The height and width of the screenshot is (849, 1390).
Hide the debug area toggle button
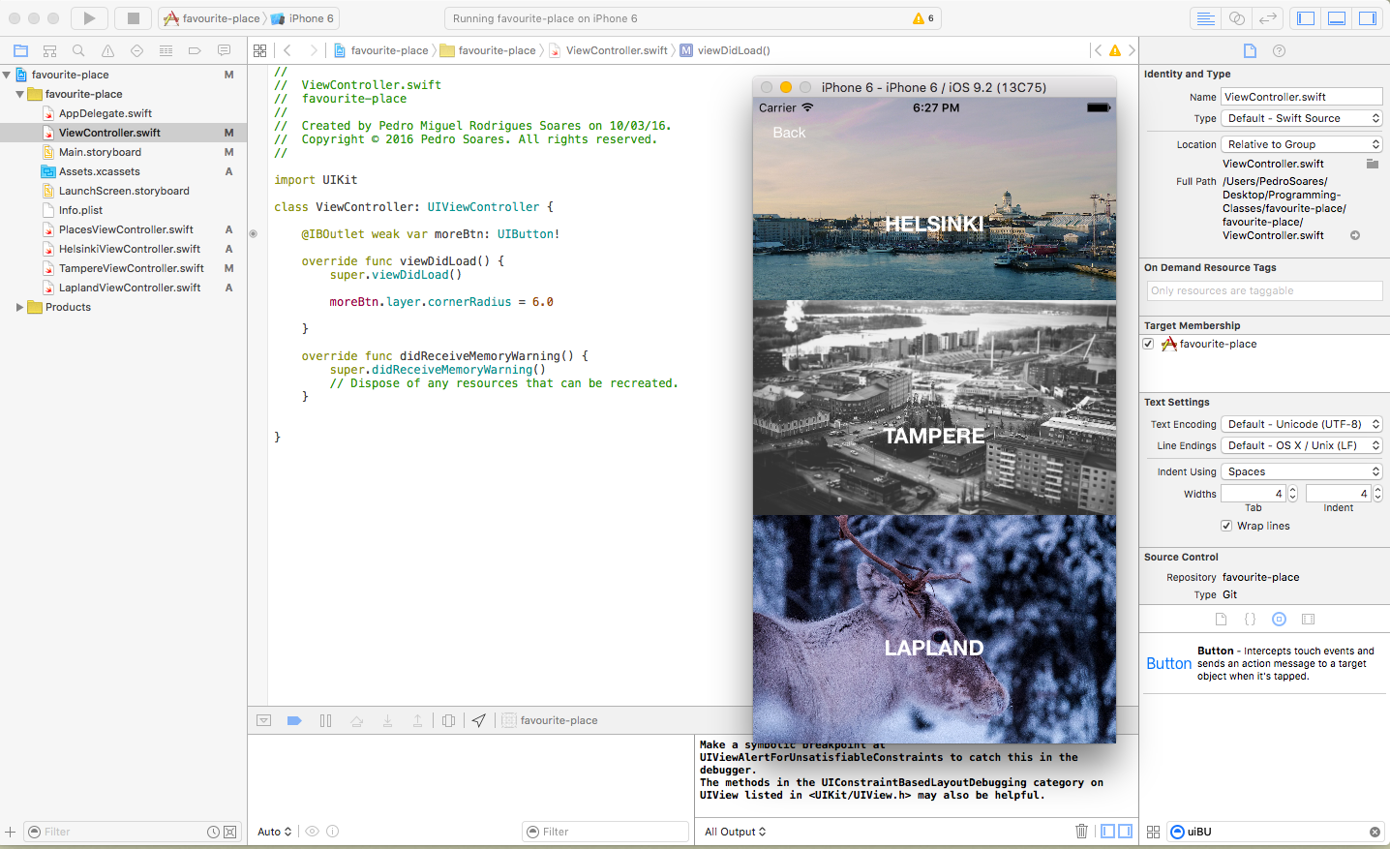coord(263,720)
